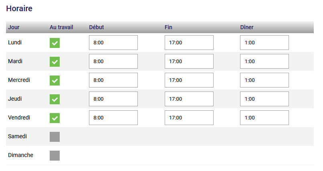Enable the Samedi work checkbox
The image size is (323, 171).
point(55,137)
